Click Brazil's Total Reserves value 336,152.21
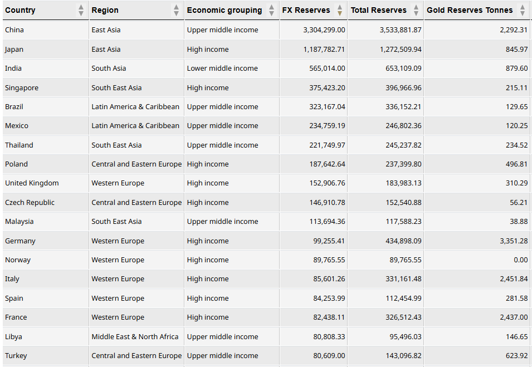The height and width of the screenshot is (367, 532). click(403, 106)
